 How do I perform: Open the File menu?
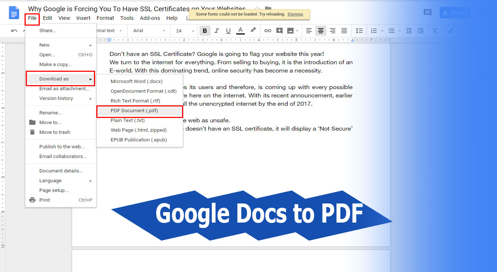32,18
